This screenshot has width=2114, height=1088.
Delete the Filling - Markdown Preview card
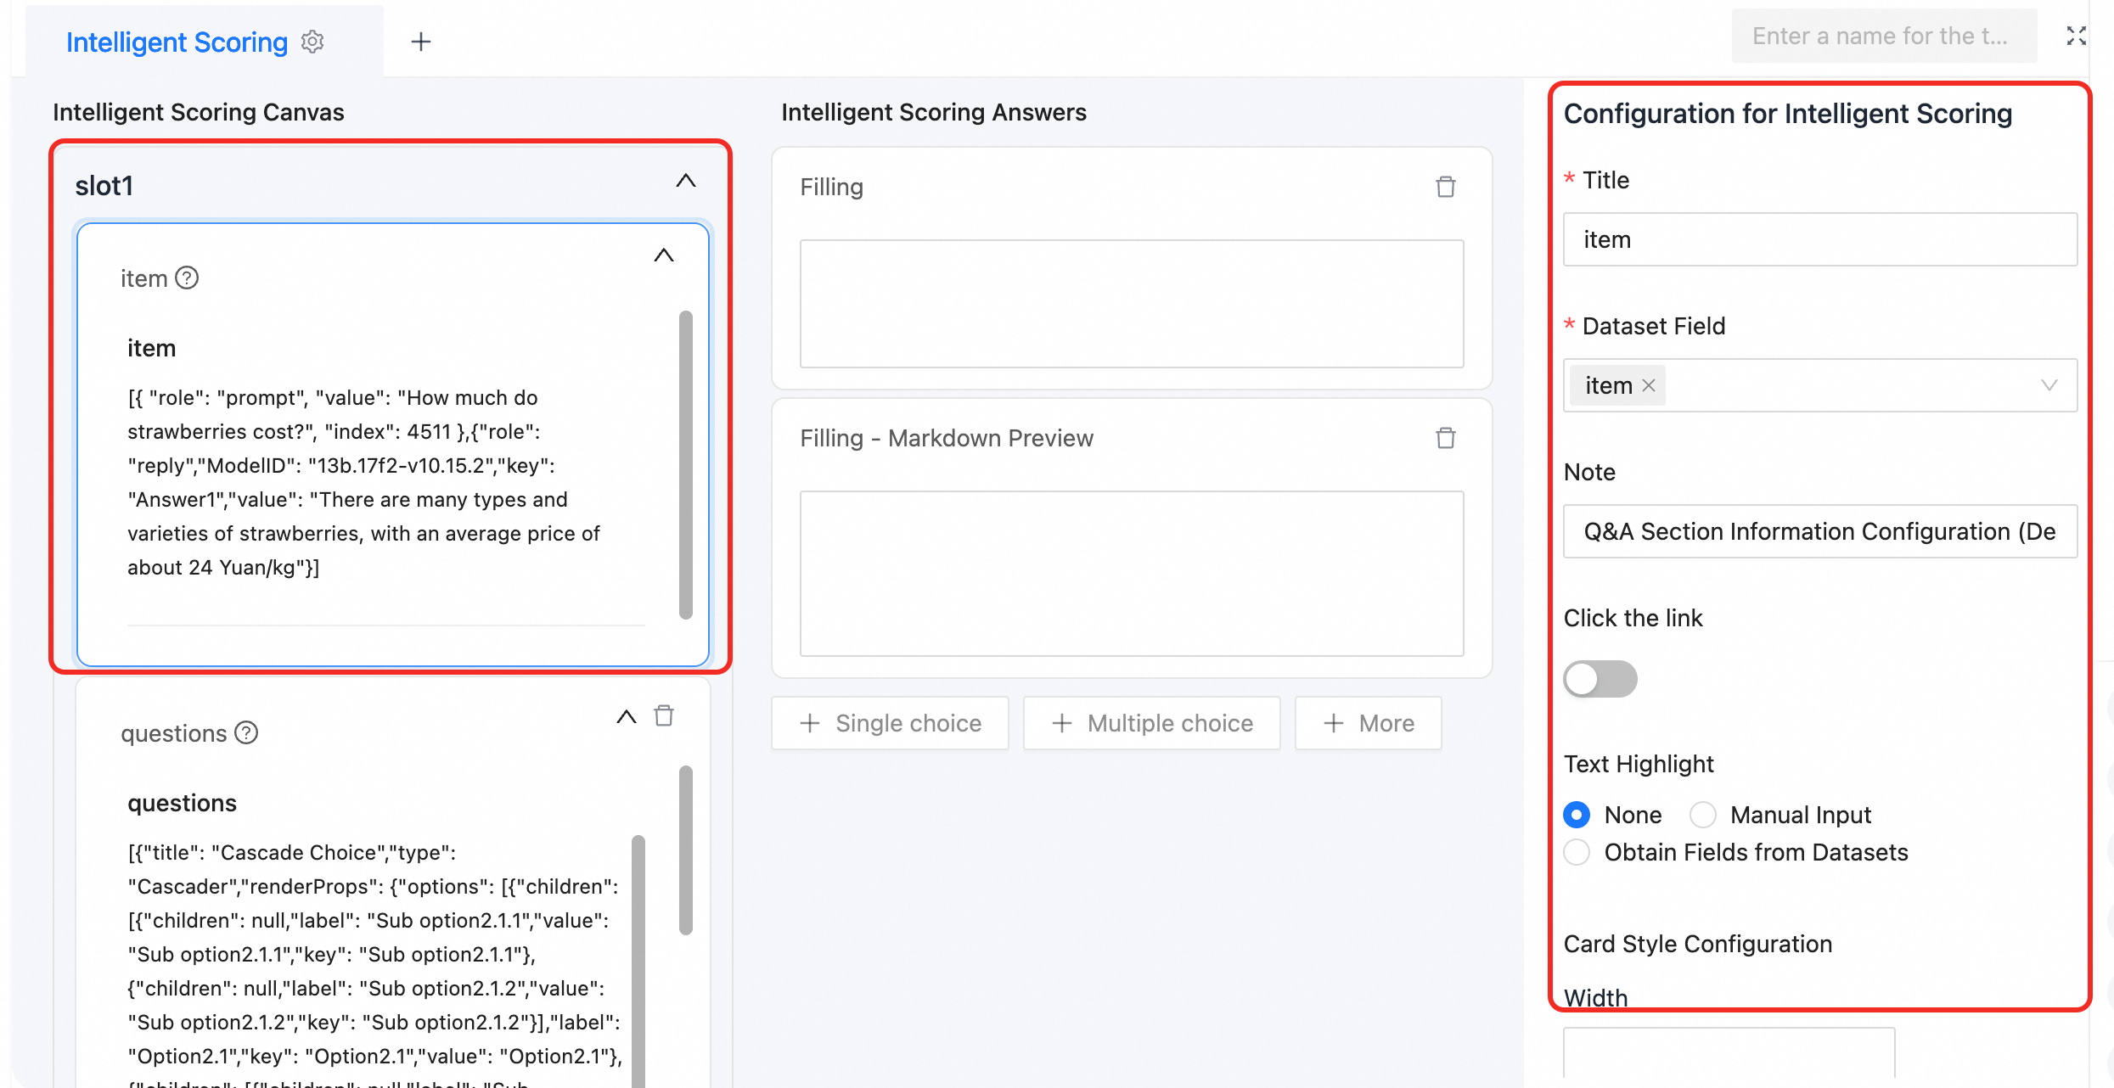(1446, 438)
